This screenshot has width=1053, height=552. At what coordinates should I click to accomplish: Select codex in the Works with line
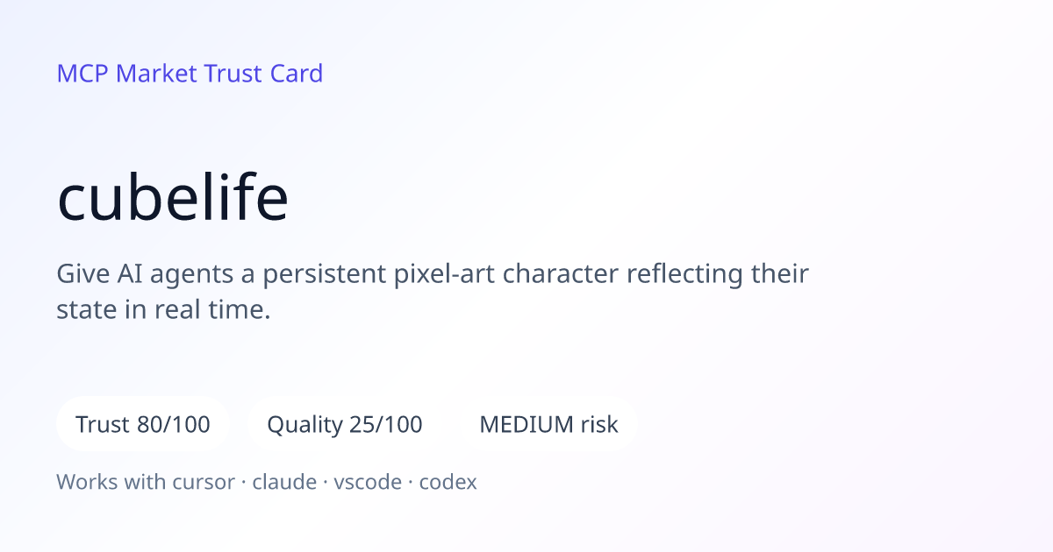(448, 482)
